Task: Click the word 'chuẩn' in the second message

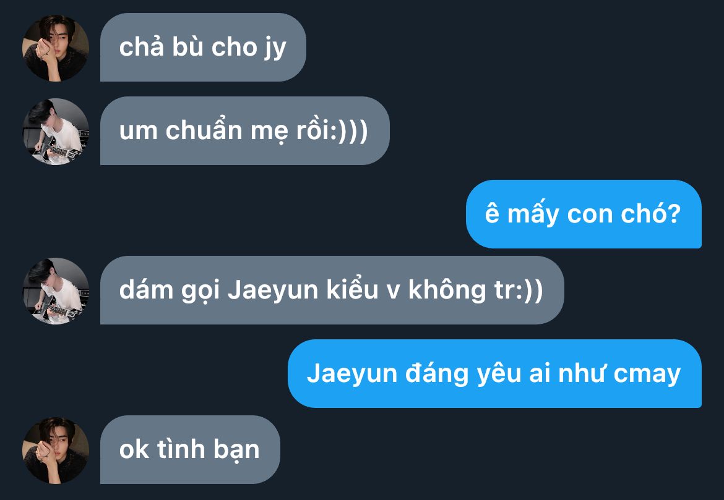Action: pyautogui.click(x=204, y=132)
